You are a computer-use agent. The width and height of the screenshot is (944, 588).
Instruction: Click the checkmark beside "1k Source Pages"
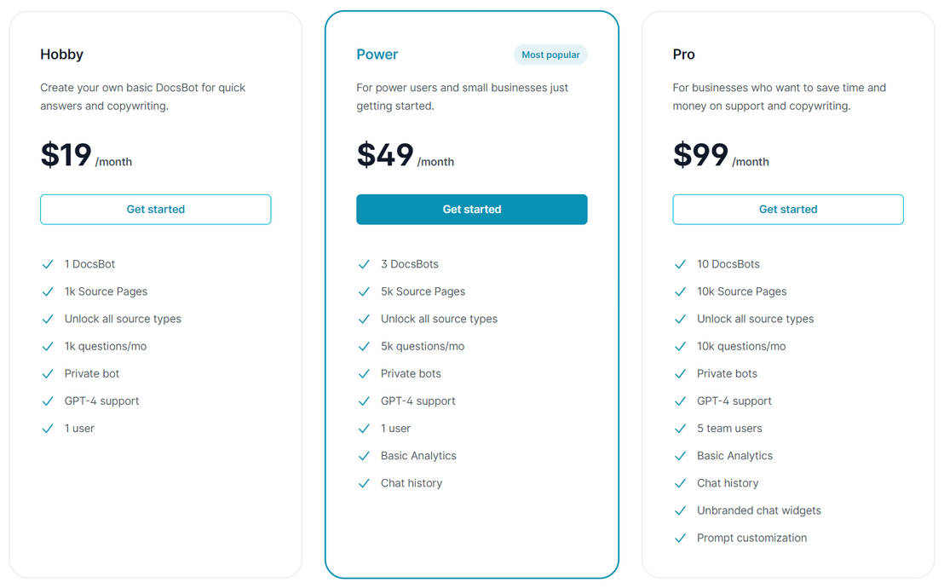[x=48, y=291]
